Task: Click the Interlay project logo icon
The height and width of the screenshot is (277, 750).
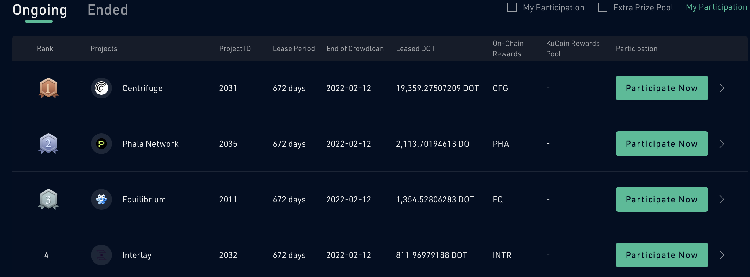Action: point(101,255)
